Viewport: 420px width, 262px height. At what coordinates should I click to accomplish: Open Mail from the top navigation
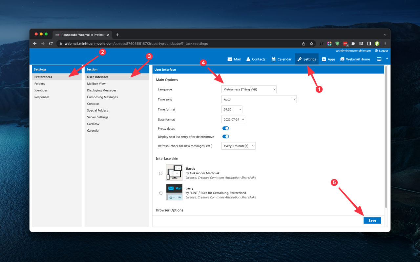(234, 59)
